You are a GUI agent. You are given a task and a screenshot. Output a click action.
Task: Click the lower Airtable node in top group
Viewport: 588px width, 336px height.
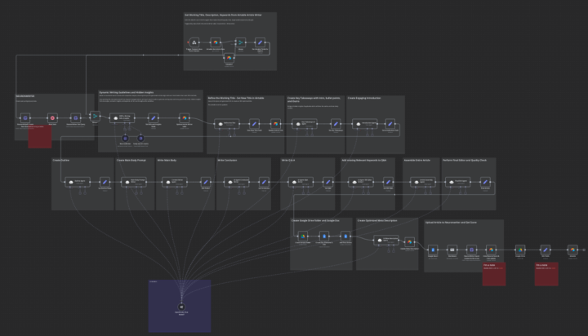(x=229, y=58)
